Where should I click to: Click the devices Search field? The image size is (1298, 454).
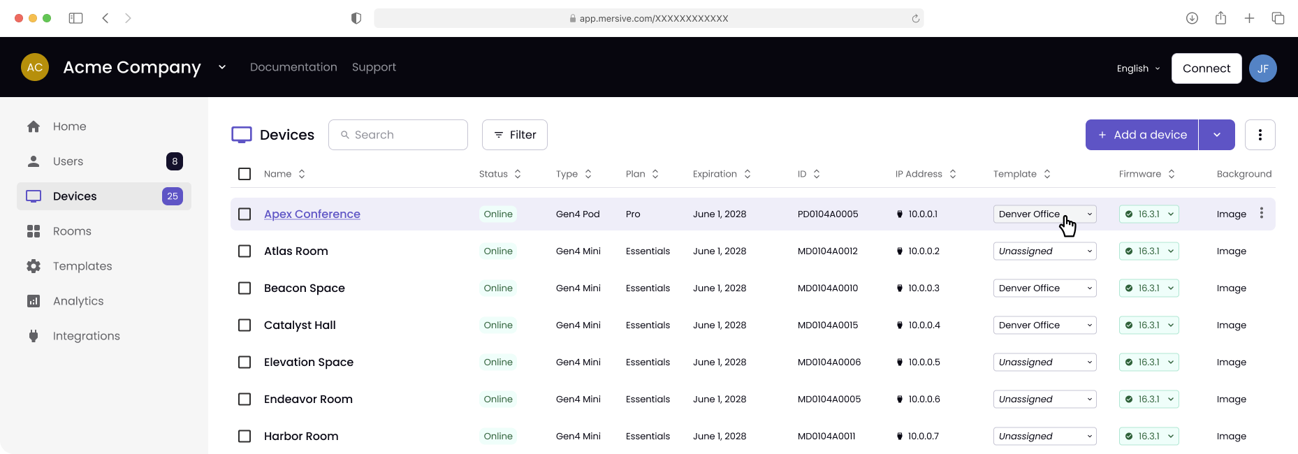[398, 135]
